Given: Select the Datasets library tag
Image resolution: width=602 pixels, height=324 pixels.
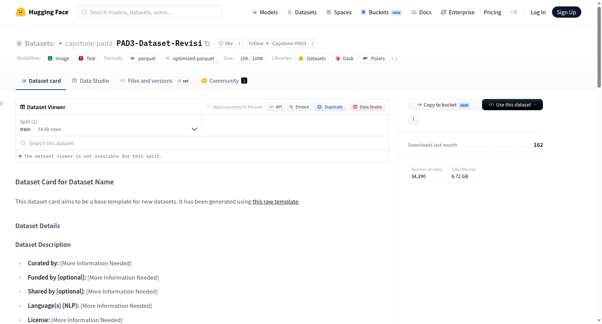Looking at the screenshot, I should click(312, 58).
